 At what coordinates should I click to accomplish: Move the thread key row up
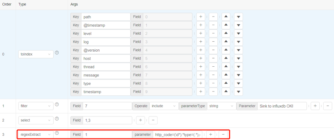(226, 67)
